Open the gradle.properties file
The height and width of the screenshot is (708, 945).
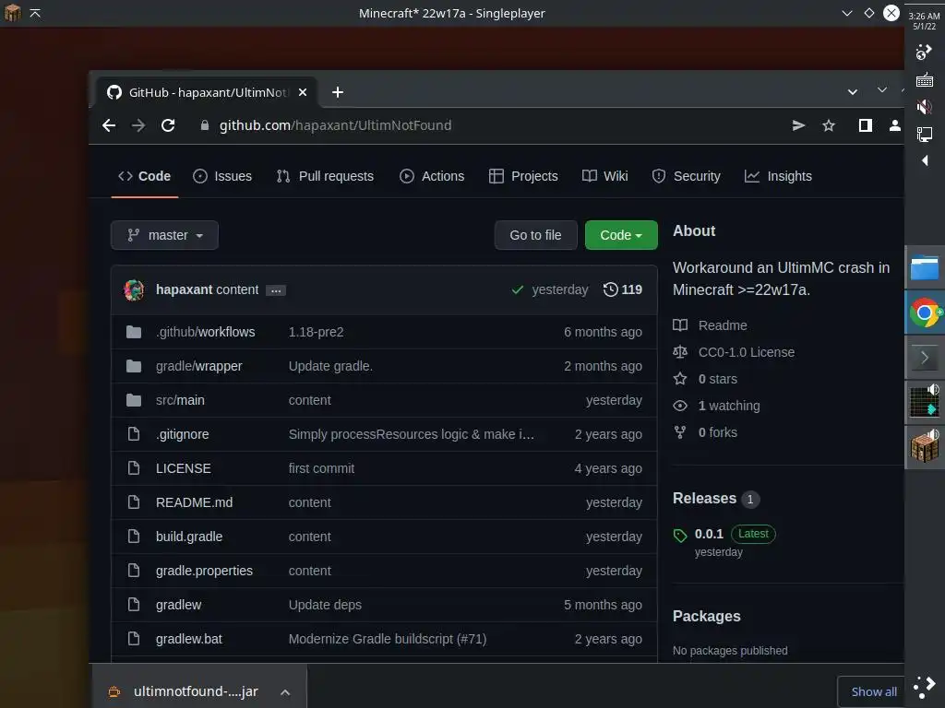[204, 571]
